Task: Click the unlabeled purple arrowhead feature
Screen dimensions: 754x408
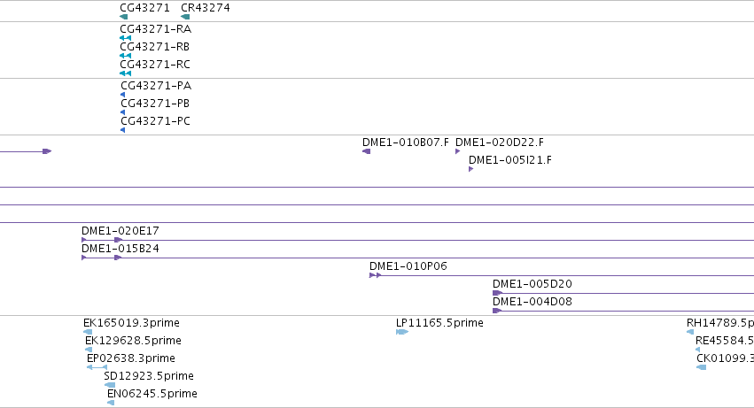Action: click(x=47, y=151)
